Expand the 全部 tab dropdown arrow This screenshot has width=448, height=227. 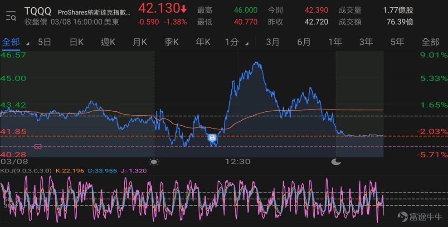[27, 44]
